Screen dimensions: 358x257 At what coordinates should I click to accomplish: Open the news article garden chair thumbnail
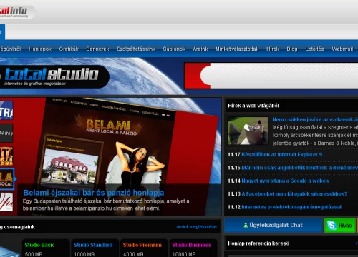coord(248,131)
